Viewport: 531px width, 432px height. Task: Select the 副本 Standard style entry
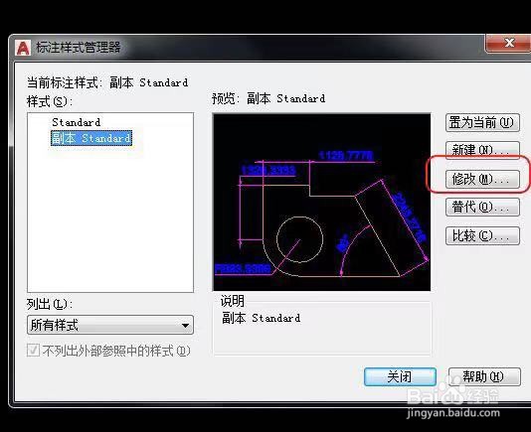(91, 138)
